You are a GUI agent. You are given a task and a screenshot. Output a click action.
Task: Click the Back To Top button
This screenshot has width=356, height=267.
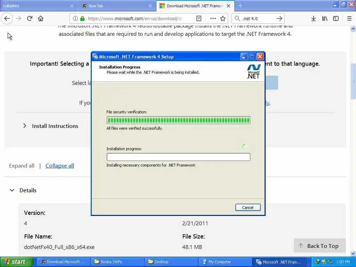[320, 246]
